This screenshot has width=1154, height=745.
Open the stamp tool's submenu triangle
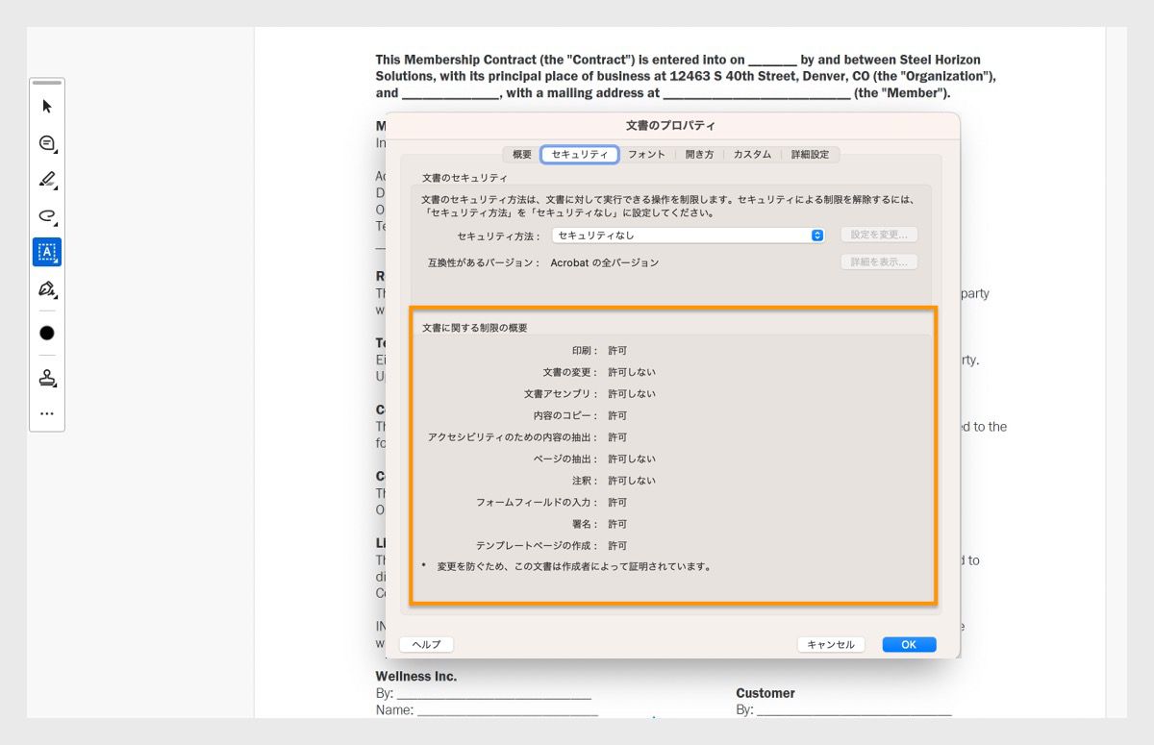pyautogui.click(x=55, y=385)
